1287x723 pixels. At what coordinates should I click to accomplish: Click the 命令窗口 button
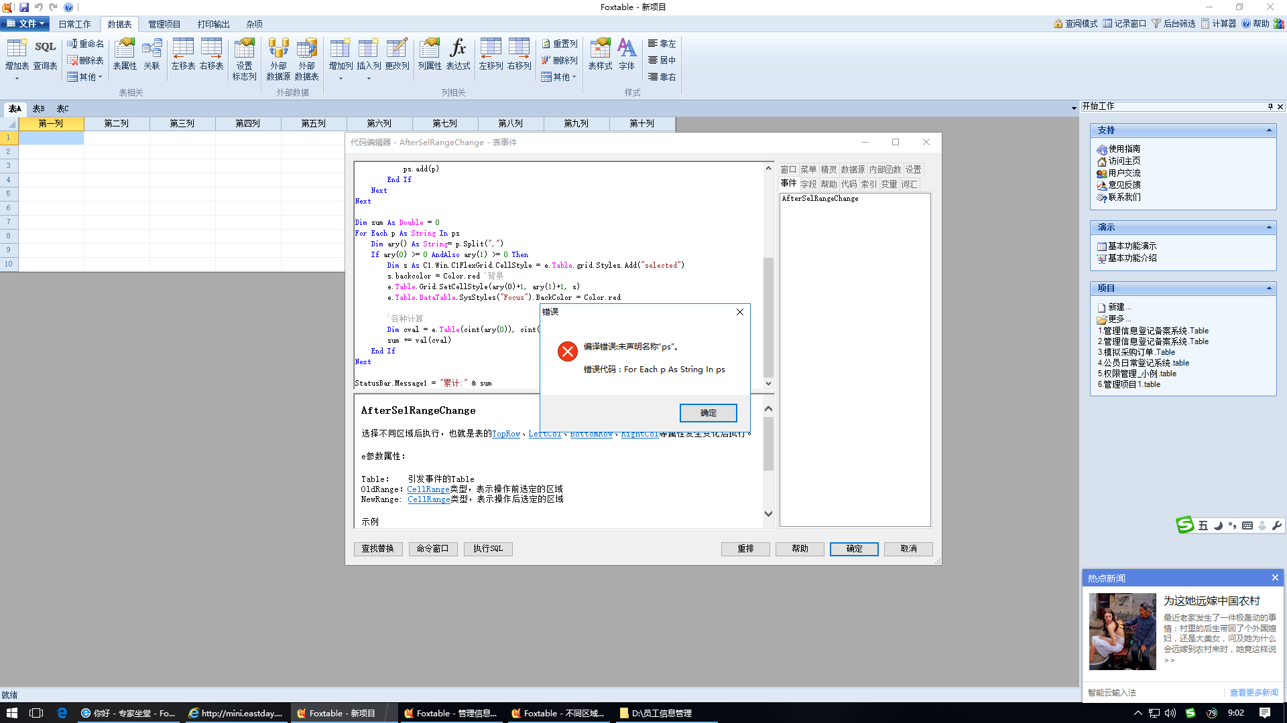[x=433, y=549]
